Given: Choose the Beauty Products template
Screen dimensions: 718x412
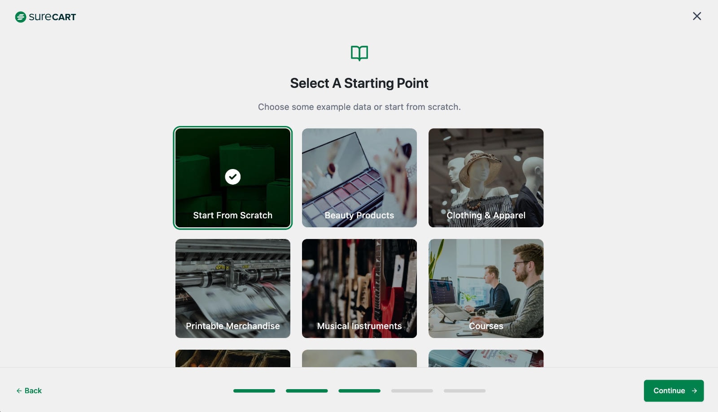Looking at the screenshot, I should [x=359, y=178].
